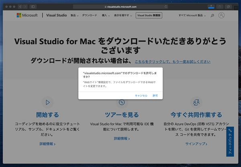Open the Safari share button
This screenshot has width=241, height=167.
220,6
